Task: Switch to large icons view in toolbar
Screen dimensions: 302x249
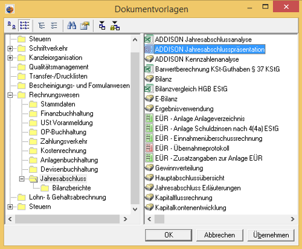Action: pos(11,25)
